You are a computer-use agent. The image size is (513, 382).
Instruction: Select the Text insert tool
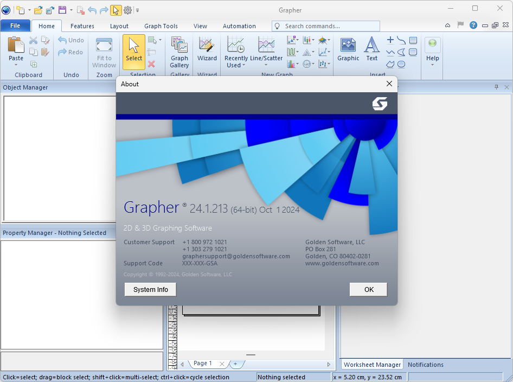click(x=371, y=49)
